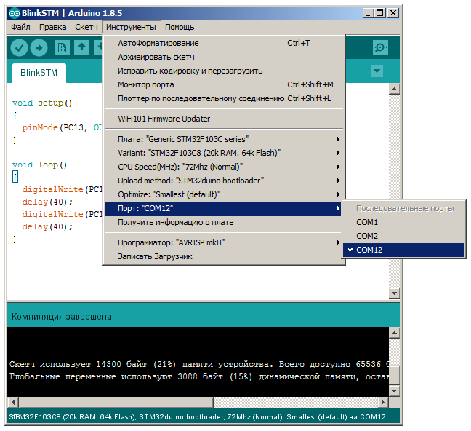
Task: Click the New sketch toolbar icon
Action: (63, 47)
